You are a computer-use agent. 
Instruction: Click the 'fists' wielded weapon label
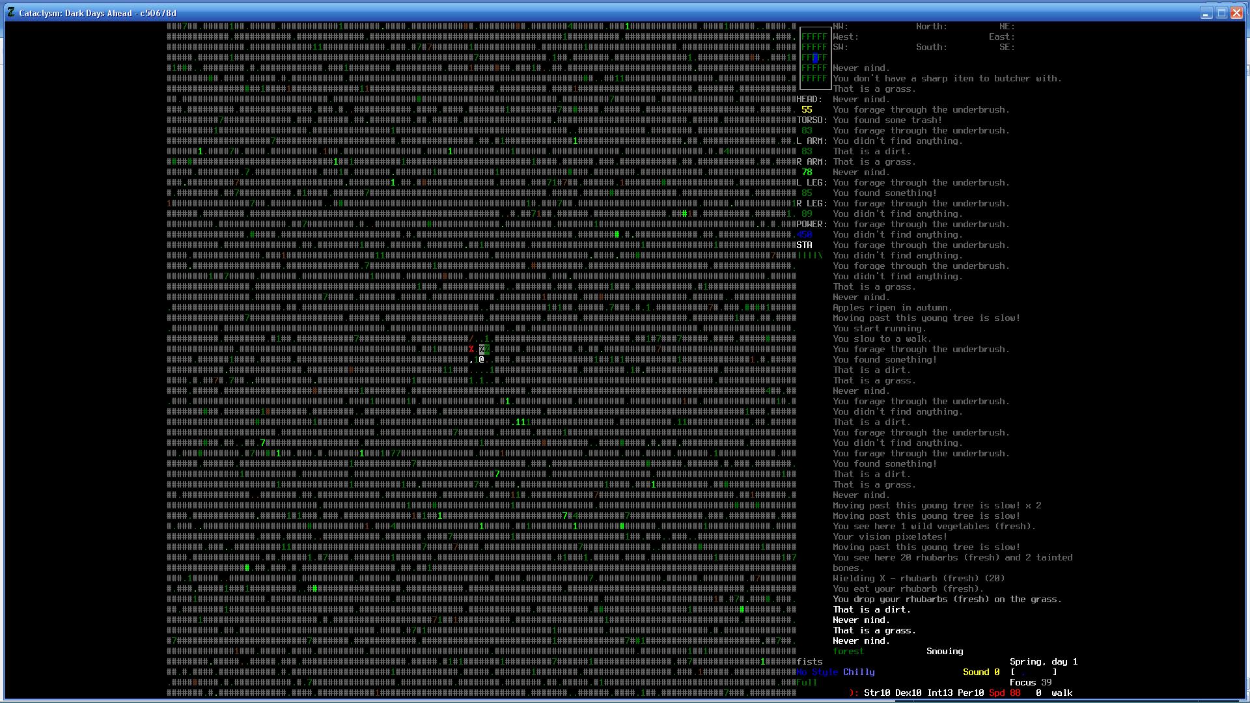tap(810, 662)
